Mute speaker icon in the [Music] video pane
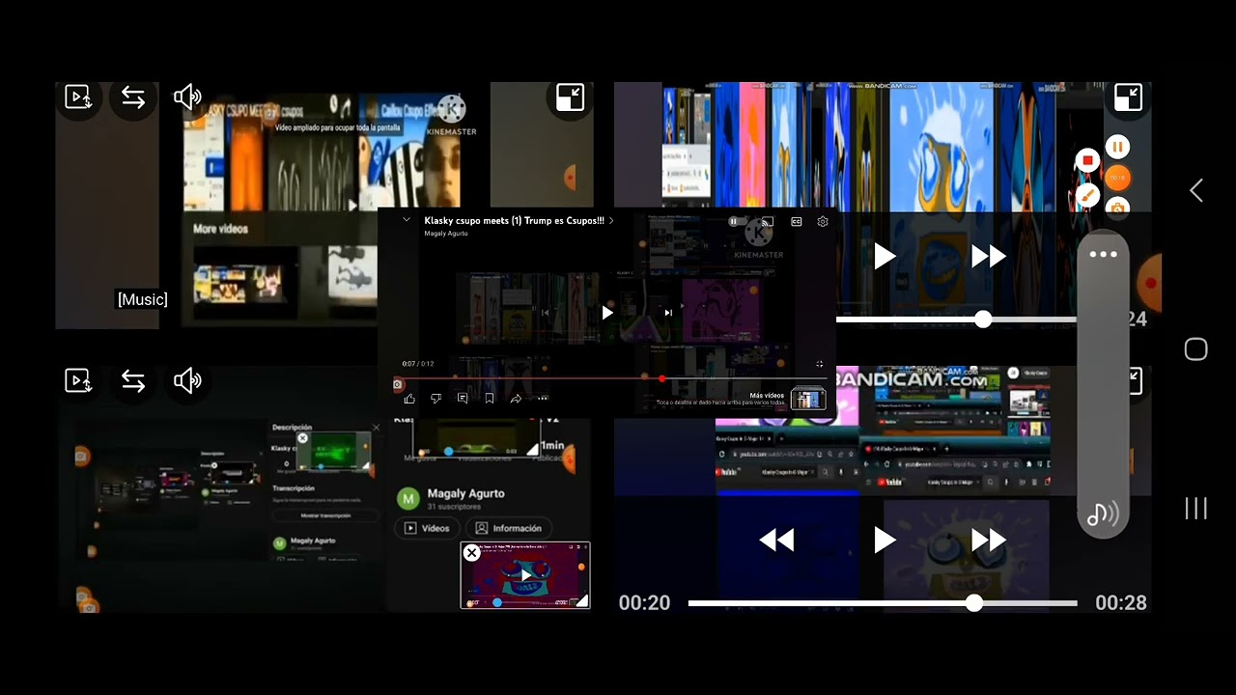 [187, 97]
